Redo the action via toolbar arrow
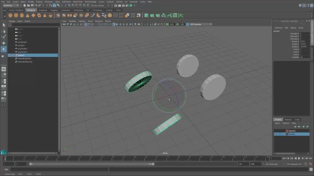Image resolution: width=314 pixels, height=176 pixels. point(40,5)
